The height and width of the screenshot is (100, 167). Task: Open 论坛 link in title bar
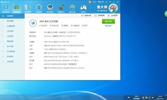[94, 2]
